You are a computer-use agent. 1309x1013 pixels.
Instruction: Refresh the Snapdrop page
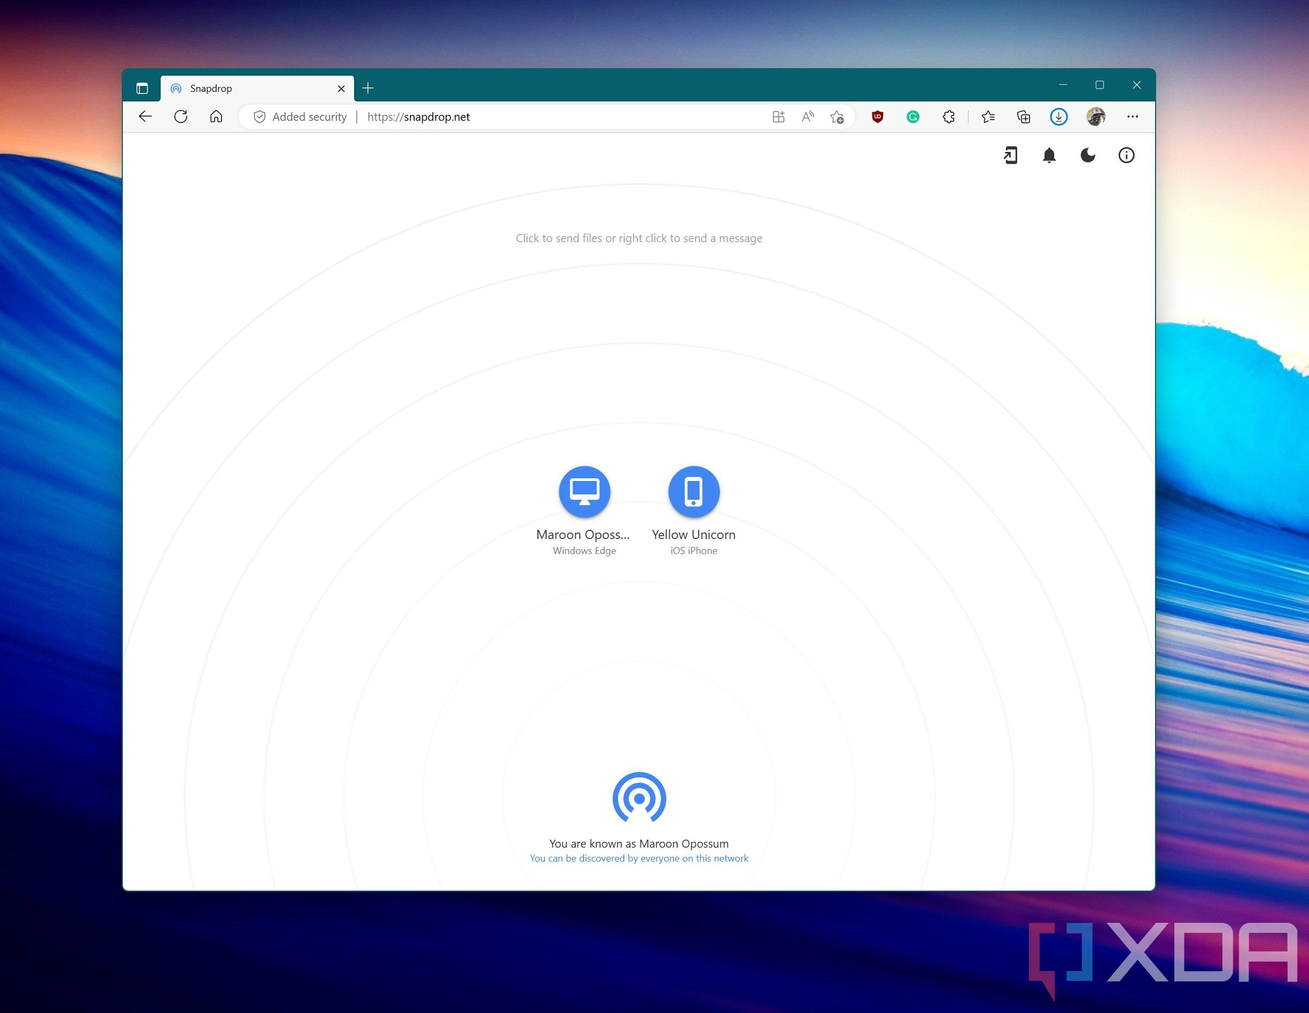[x=181, y=116]
